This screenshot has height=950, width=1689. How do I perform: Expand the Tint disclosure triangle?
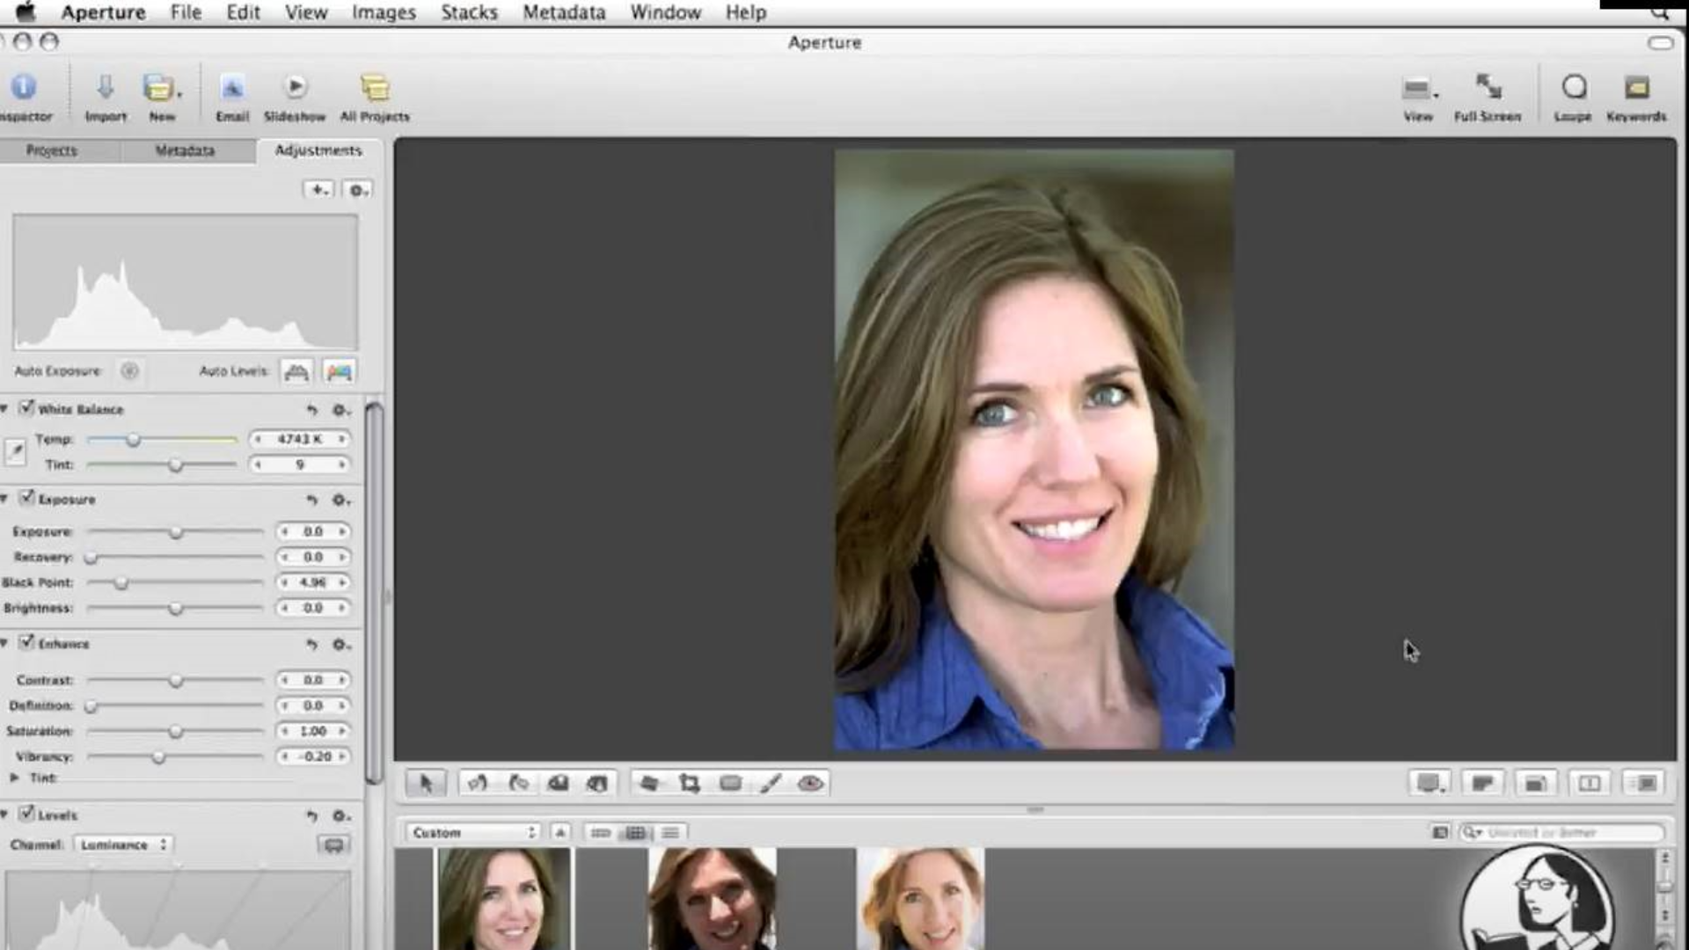14,778
